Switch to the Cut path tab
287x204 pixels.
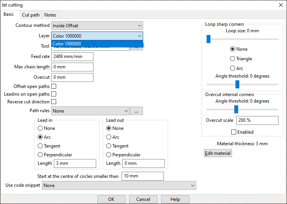[x=31, y=15]
